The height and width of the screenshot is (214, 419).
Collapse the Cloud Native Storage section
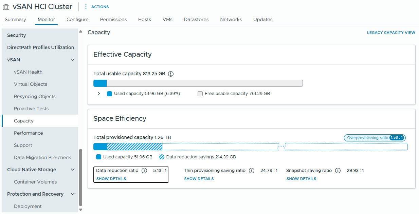[x=72, y=170]
